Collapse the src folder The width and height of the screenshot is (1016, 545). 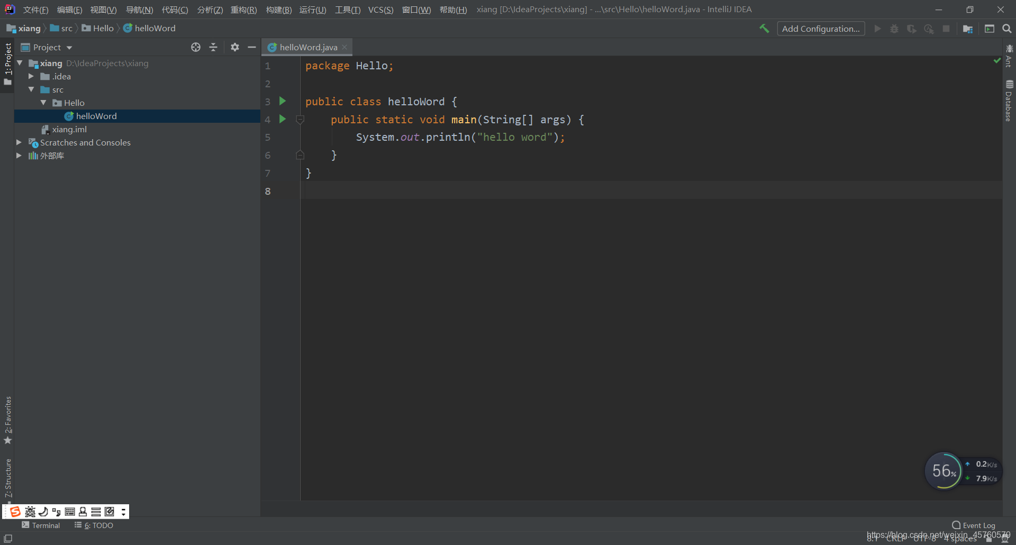(31, 89)
